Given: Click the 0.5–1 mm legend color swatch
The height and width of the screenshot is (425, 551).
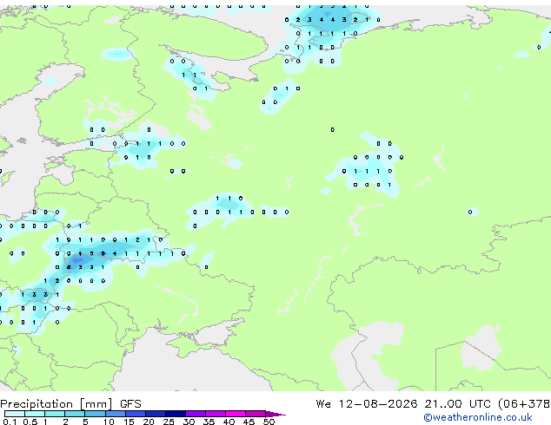Looking at the screenshot, I should pyautogui.click(x=35, y=414).
